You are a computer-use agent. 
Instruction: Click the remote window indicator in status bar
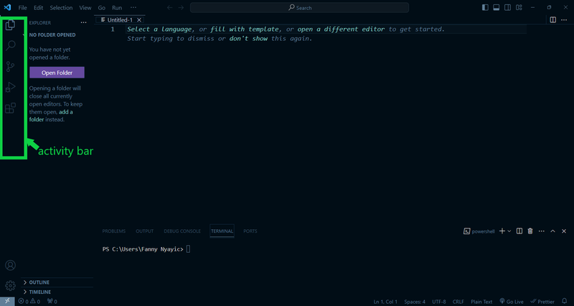7,301
